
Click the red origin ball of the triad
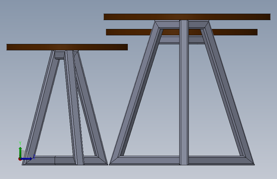tap(20, 159)
